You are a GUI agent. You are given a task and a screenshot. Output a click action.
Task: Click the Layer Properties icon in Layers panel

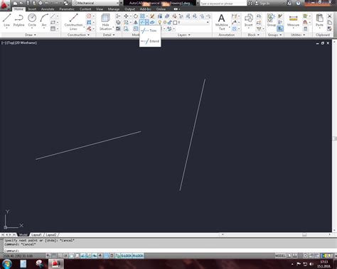tap(160, 16)
